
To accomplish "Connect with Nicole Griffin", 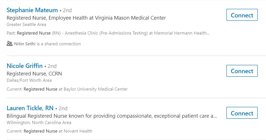I will (x=242, y=71).
